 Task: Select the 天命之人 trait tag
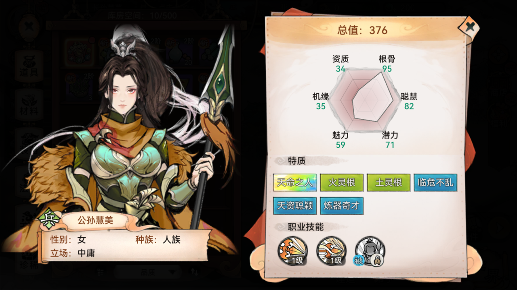[x=295, y=182]
